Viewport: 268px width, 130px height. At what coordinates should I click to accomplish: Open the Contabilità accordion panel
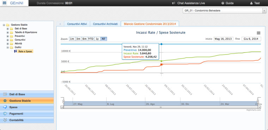click(27, 120)
